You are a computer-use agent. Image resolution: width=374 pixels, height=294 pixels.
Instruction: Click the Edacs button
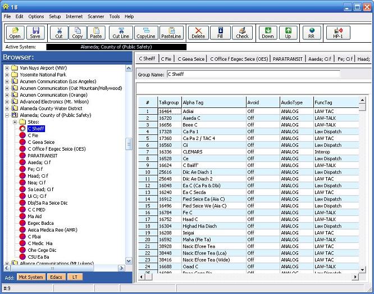(56, 277)
